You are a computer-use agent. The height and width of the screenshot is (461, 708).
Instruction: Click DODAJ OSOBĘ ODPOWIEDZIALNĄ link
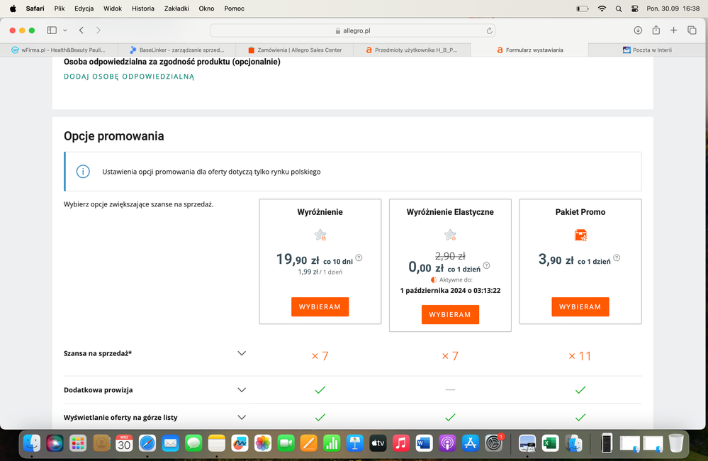click(129, 77)
